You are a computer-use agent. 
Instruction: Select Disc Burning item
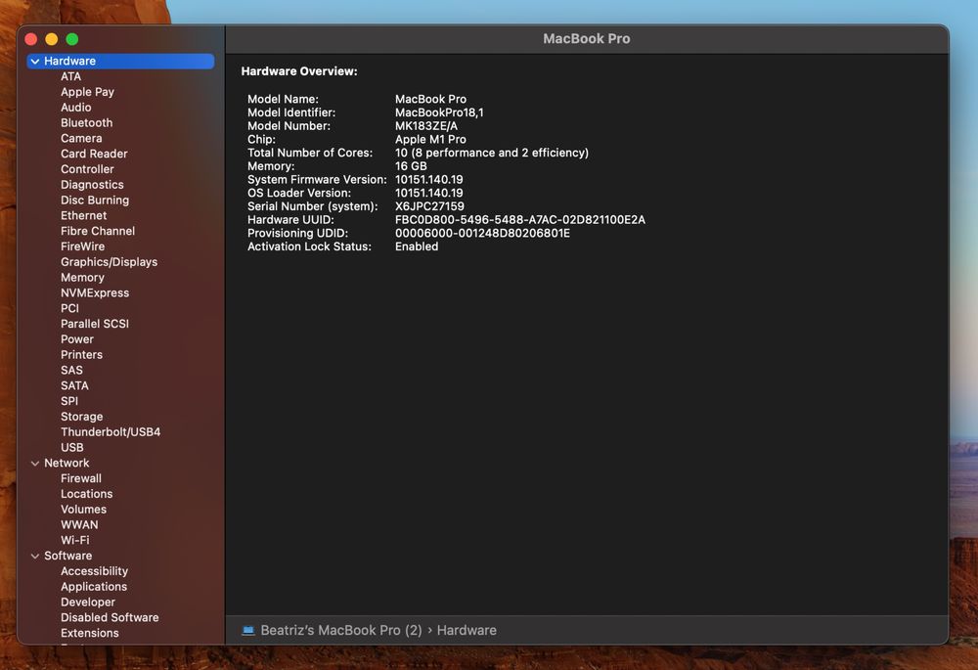[x=95, y=201]
